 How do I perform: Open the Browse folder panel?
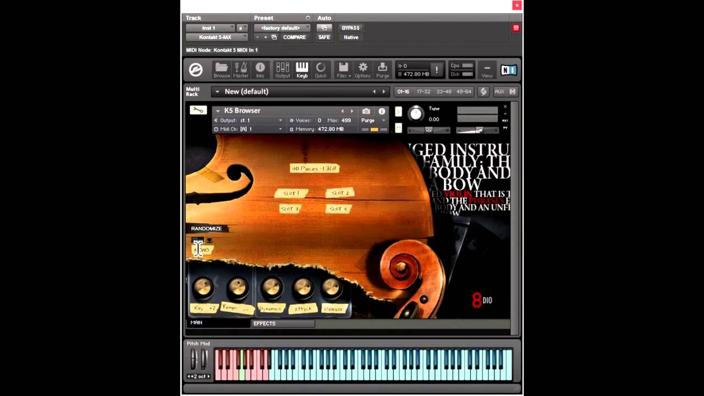[x=222, y=70]
